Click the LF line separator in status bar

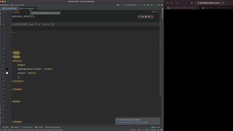[142, 130]
